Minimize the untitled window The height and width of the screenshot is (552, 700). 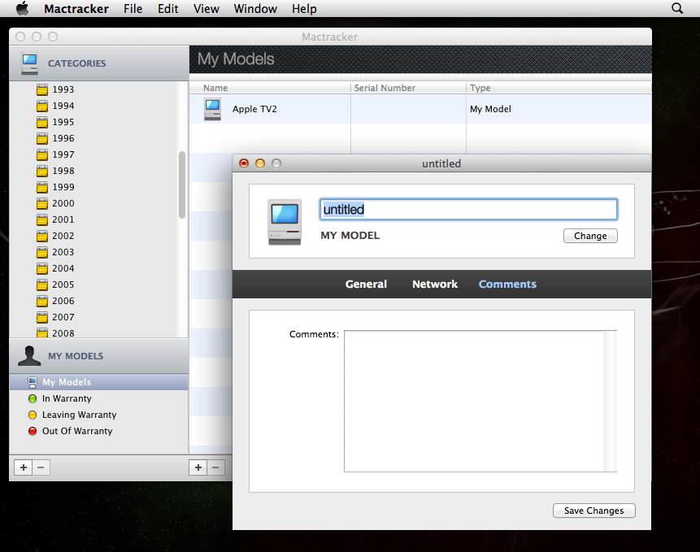click(x=260, y=163)
